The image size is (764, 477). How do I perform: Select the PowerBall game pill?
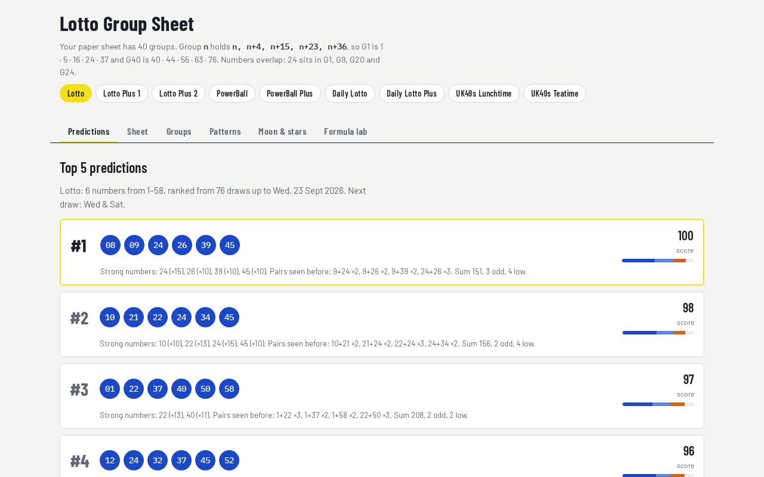point(232,93)
